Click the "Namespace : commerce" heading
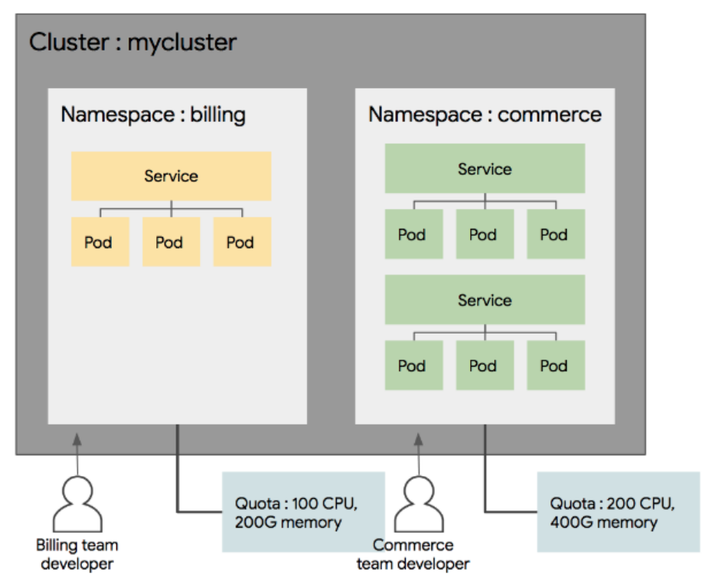This screenshot has height=577, width=709. [x=485, y=115]
